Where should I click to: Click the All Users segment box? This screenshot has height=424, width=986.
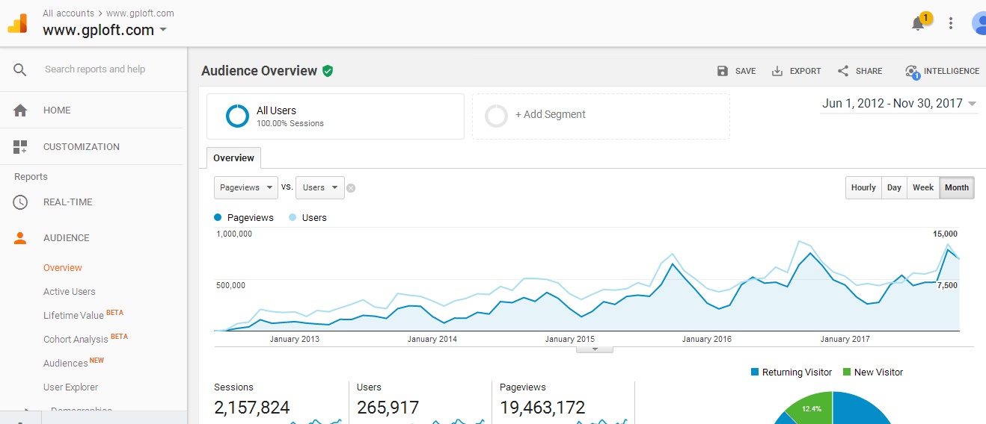pos(335,116)
